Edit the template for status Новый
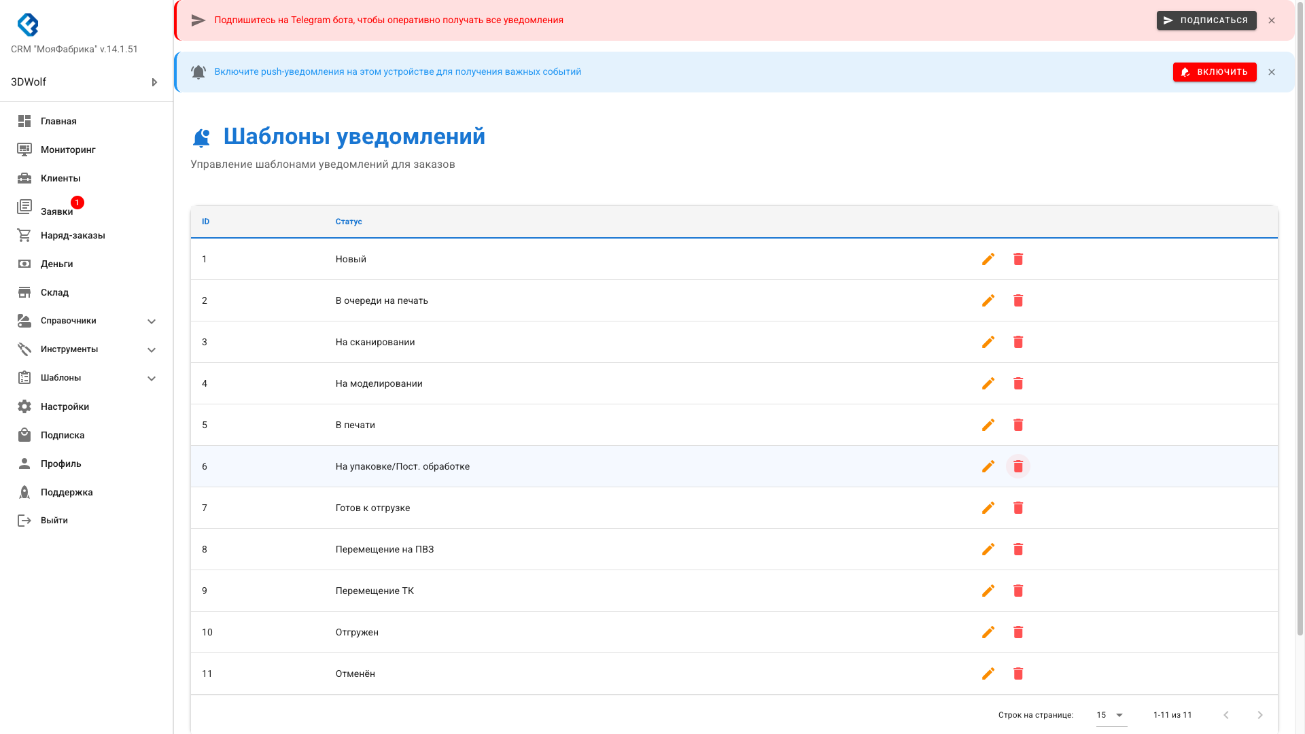The image size is (1305, 734). tap(988, 259)
